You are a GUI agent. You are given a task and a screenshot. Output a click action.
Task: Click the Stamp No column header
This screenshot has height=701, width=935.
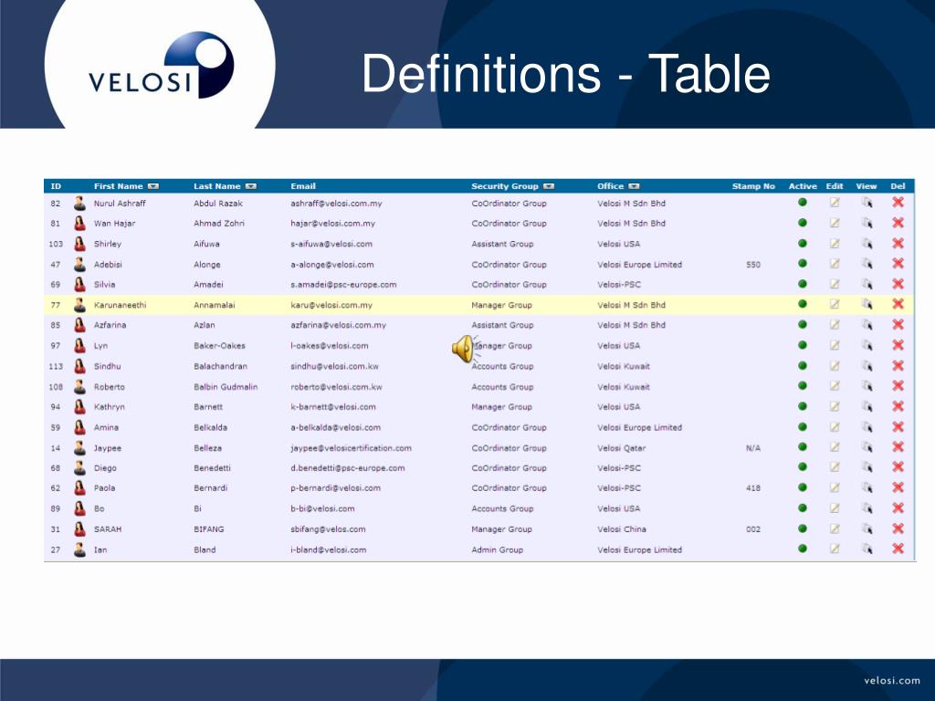[753, 186]
